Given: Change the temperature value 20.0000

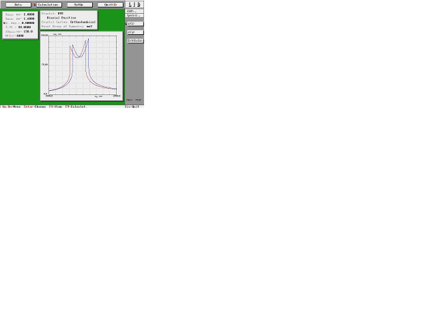Looking at the screenshot, I should click(25, 27).
